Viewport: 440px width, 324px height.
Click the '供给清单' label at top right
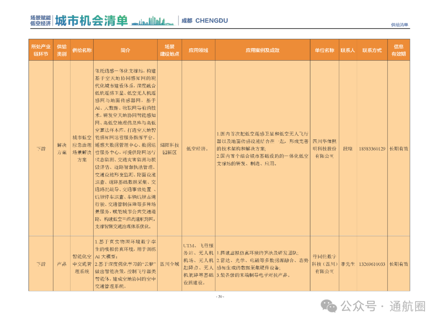coord(399,25)
